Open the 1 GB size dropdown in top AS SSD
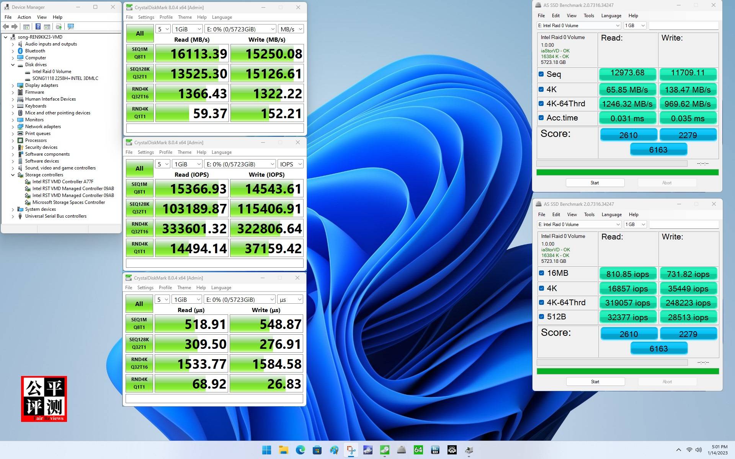This screenshot has width=735, height=459. [x=635, y=26]
